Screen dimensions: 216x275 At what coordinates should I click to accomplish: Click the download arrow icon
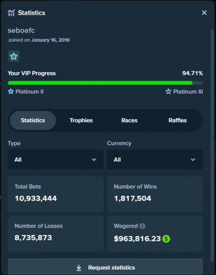pos(79,268)
